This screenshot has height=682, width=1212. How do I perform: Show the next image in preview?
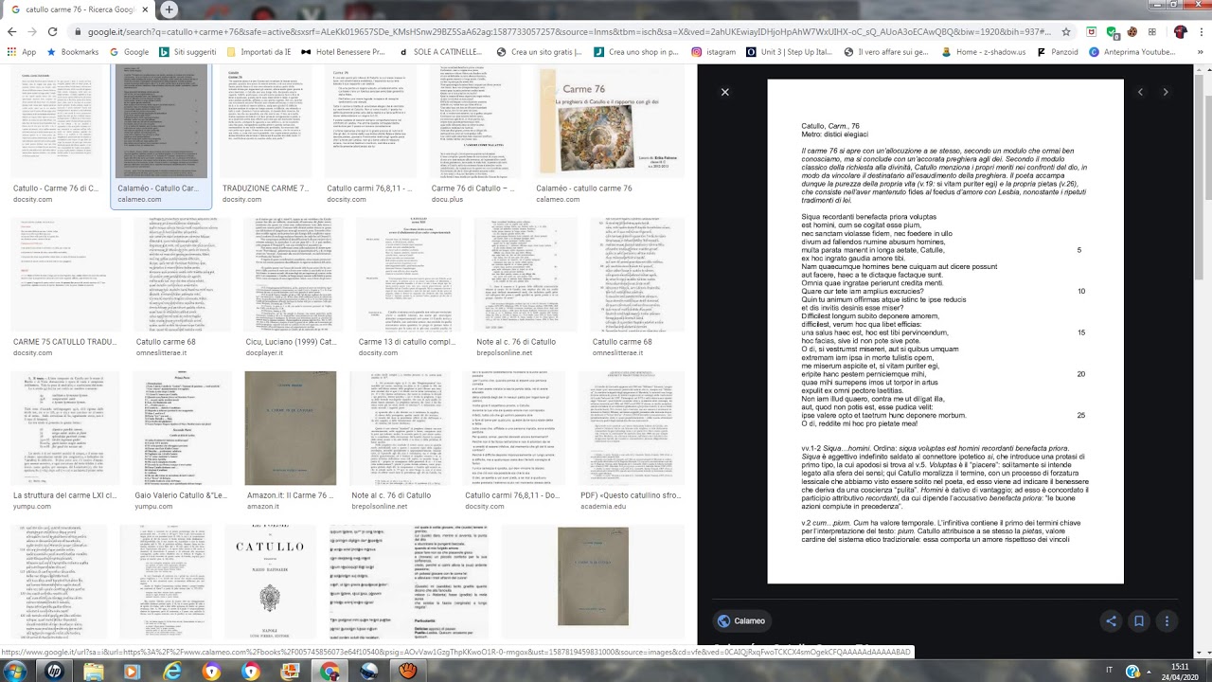pyautogui.click(x=1166, y=92)
